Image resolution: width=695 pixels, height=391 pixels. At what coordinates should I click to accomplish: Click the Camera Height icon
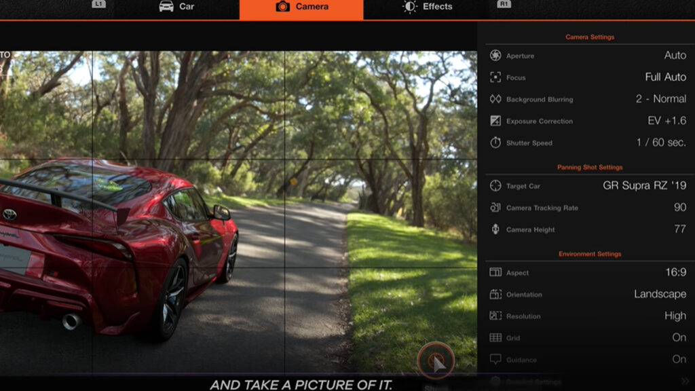click(x=495, y=229)
